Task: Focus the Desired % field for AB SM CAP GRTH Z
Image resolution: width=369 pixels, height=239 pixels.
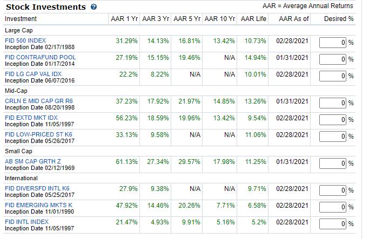Action: (x=333, y=163)
